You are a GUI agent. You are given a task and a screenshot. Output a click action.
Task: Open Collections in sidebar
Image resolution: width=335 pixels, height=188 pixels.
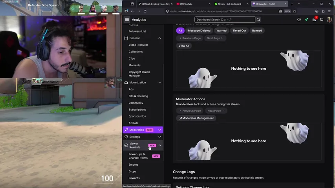pyautogui.click(x=135, y=52)
